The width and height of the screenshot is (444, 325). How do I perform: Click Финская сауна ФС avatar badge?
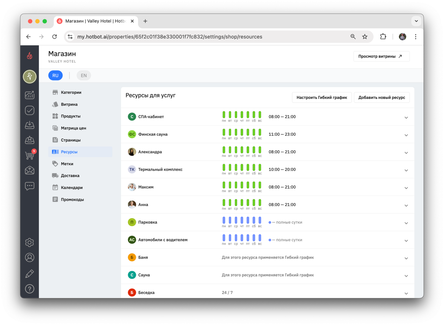132,134
